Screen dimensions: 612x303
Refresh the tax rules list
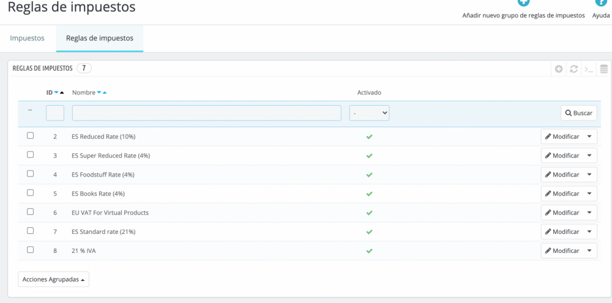573,69
